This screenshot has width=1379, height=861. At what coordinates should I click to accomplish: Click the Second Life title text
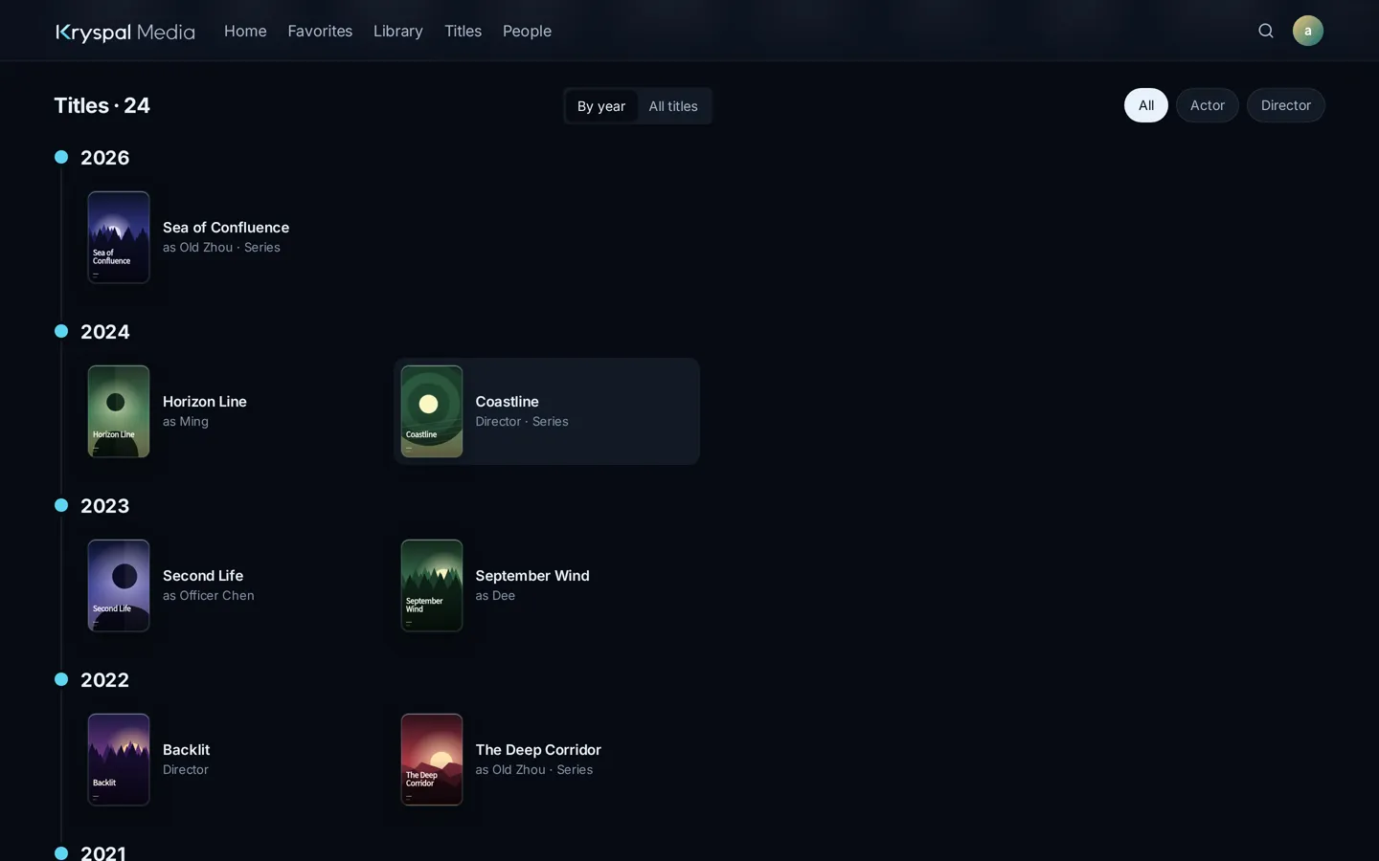[203, 576]
